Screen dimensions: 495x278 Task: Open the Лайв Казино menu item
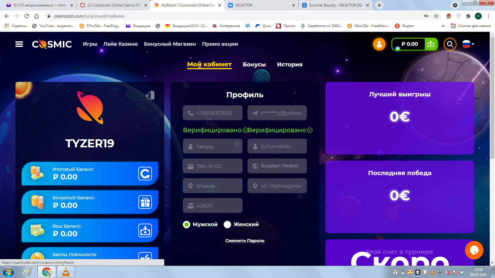point(121,44)
